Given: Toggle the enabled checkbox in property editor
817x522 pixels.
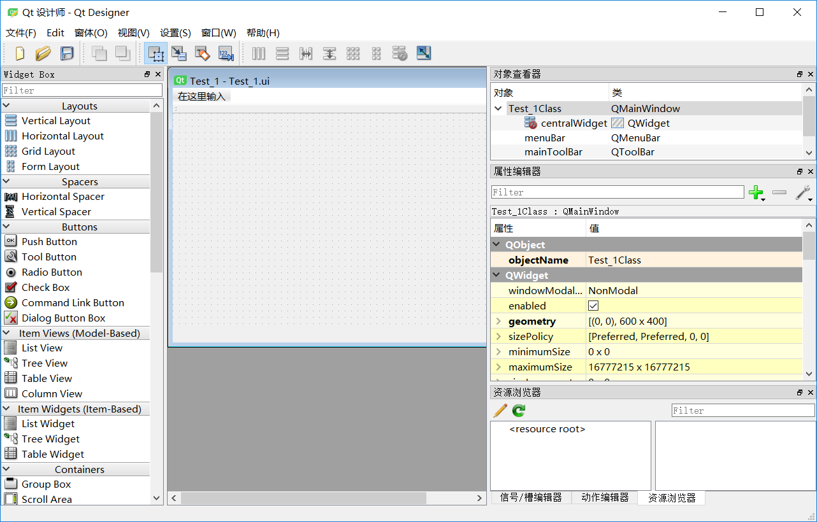Looking at the screenshot, I should pyautogui.click(x=593, y=306).
